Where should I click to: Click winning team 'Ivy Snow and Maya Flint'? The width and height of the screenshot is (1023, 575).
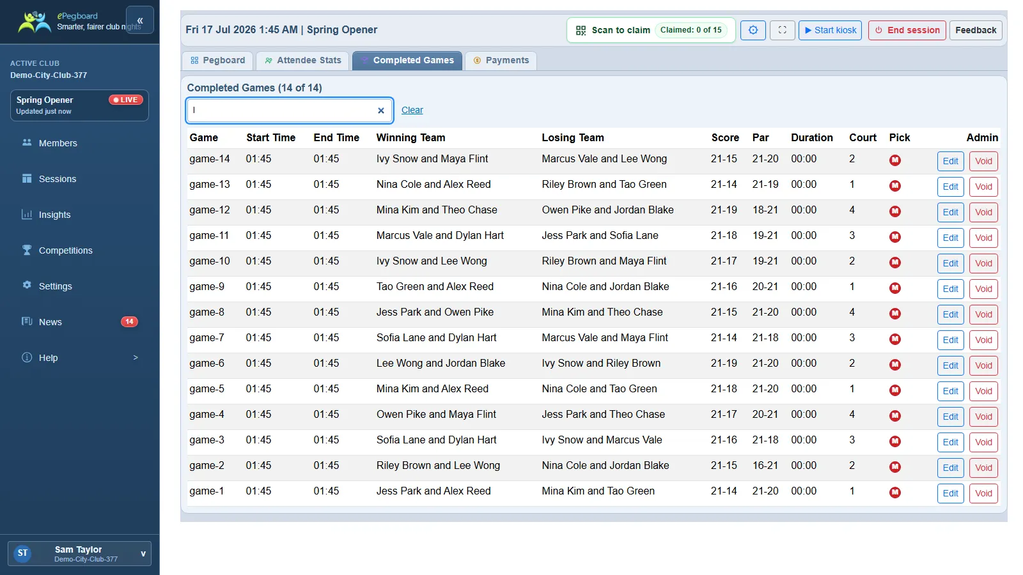click(432, 158)
